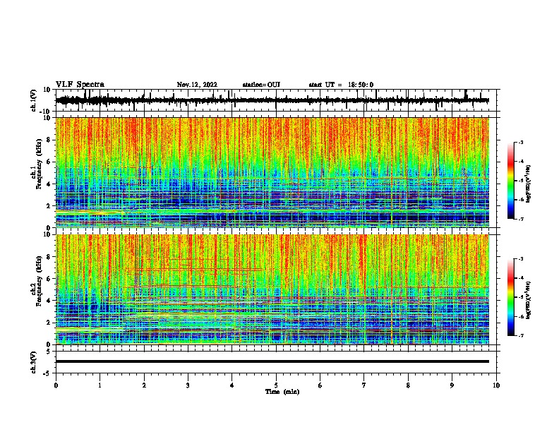
Task: Click inside the ch.2 spectrogram panel
Action: click(x=272, y=289)
